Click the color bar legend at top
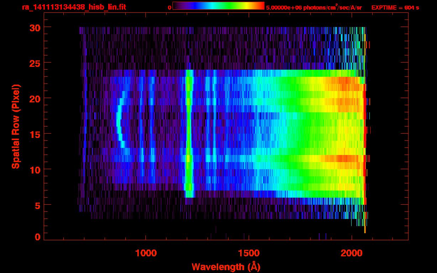 [x=218, y=6]
